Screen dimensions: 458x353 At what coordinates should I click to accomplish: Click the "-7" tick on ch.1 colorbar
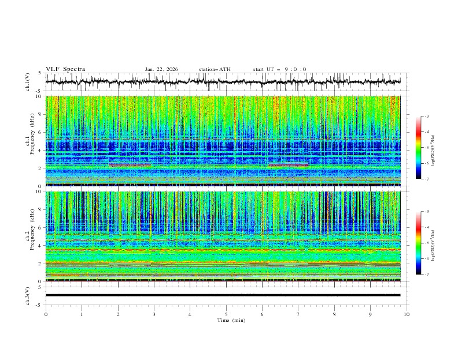(426, 179)
